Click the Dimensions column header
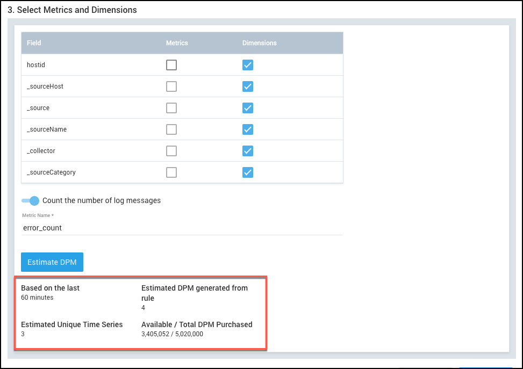This screenshot has width=523, height=369. (259, 43)
